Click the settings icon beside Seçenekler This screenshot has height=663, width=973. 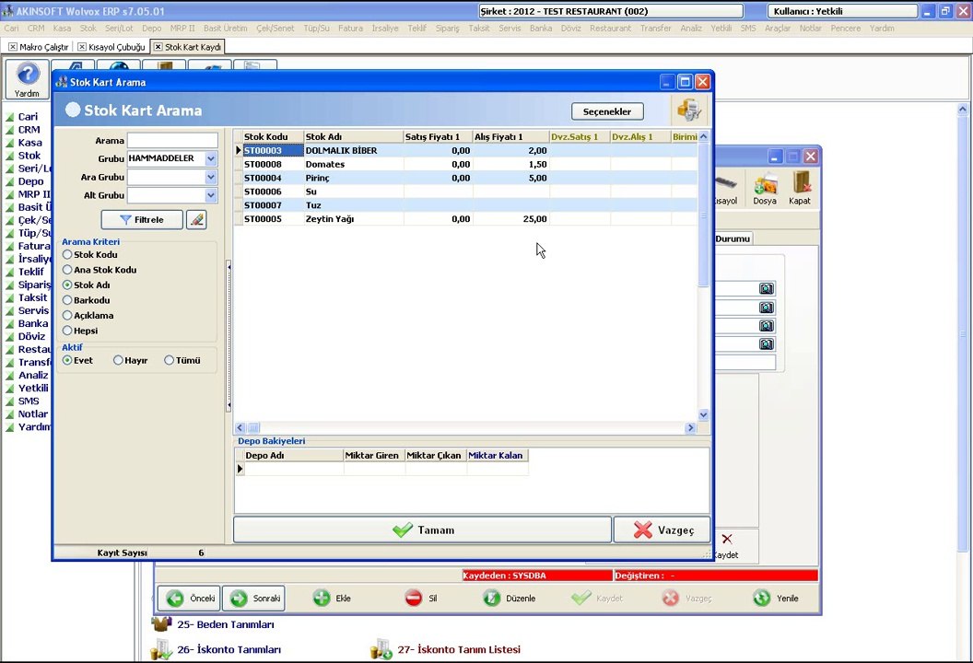(689, 110)
